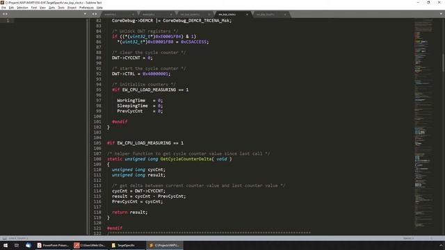Click line number 108 in the gutter

pos(97,159)
